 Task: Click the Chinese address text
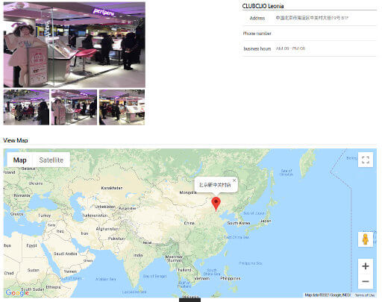tap(312, 18)
